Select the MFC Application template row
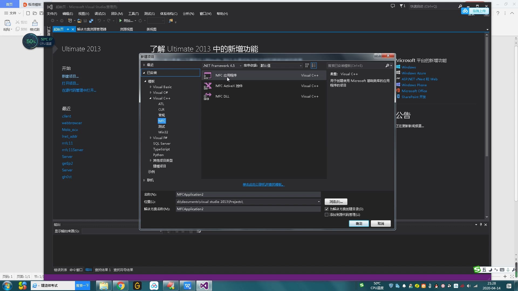The width and height of the screenshot is (518, 291). (264, 75)
